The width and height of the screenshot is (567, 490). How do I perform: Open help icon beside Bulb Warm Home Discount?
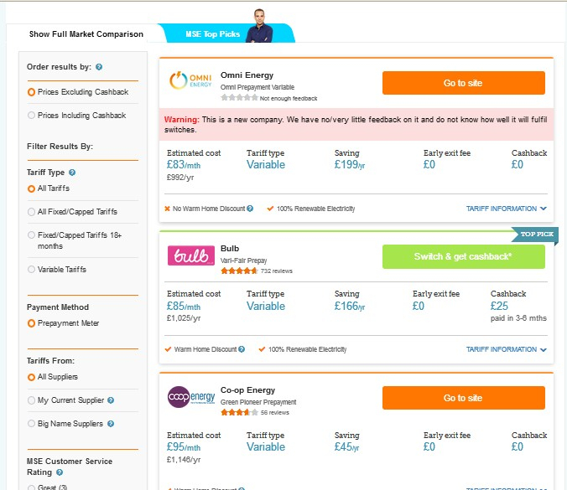point(242,349)
